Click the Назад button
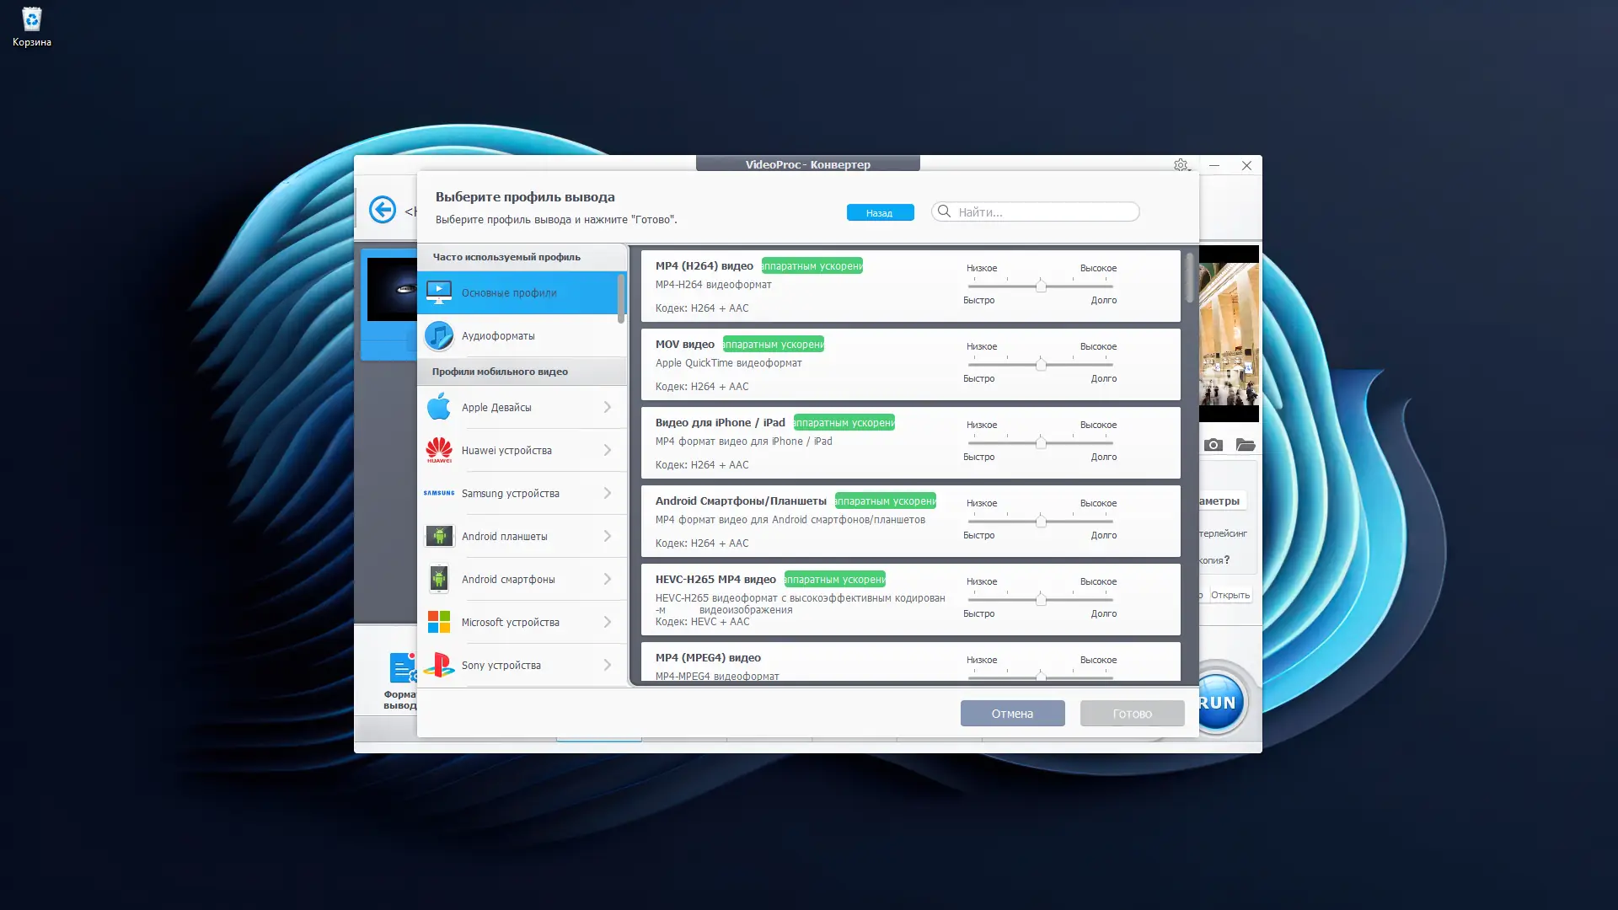This screenshot has height=910, width=1618. tap(879, 212)
